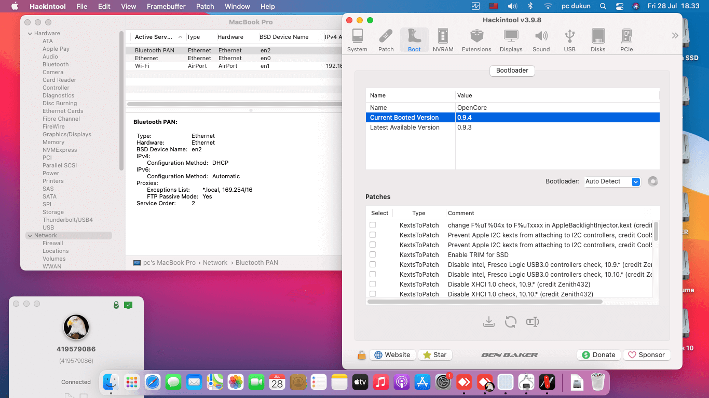Open Wi-Fi status in the menu bar
The width and height of the screenshot is (709, 398).
(x=548, y=6)
